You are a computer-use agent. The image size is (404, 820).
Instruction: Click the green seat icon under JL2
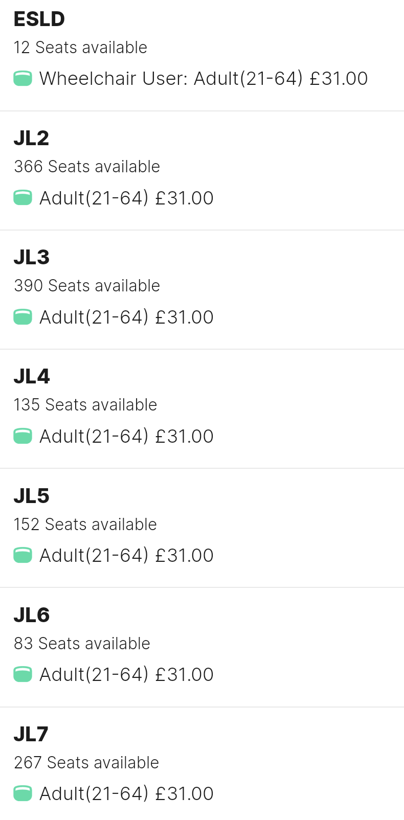(23, 197)
